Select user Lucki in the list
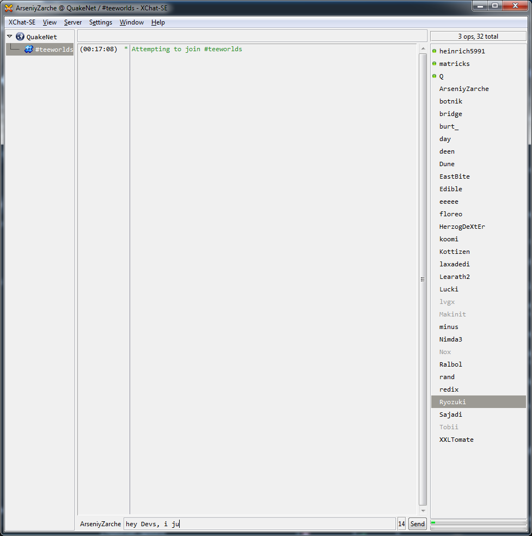 [478, 289]
